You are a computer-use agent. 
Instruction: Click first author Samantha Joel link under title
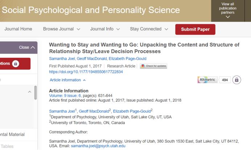(61, 59)
